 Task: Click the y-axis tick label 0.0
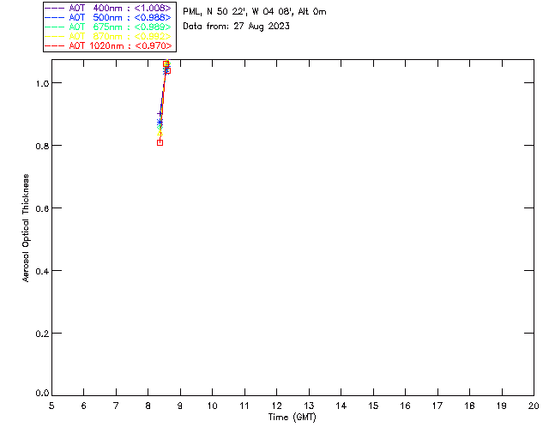tap(42, 394)
